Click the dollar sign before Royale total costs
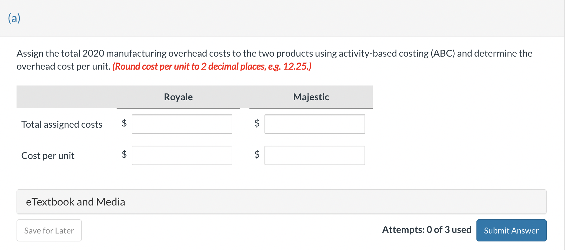 [124, 123]
